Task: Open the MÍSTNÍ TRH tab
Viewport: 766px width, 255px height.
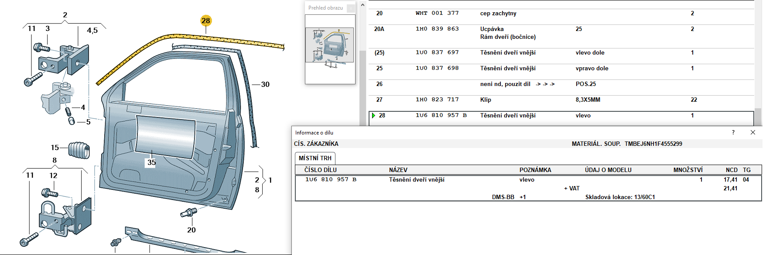Action: click(x=315, y=158)
